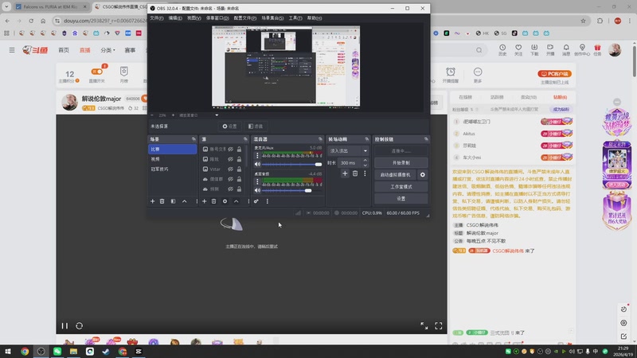Toggle Douyu 直播开关 live switch
Viewport: 637px width, 358px height.
click(96, 72)
